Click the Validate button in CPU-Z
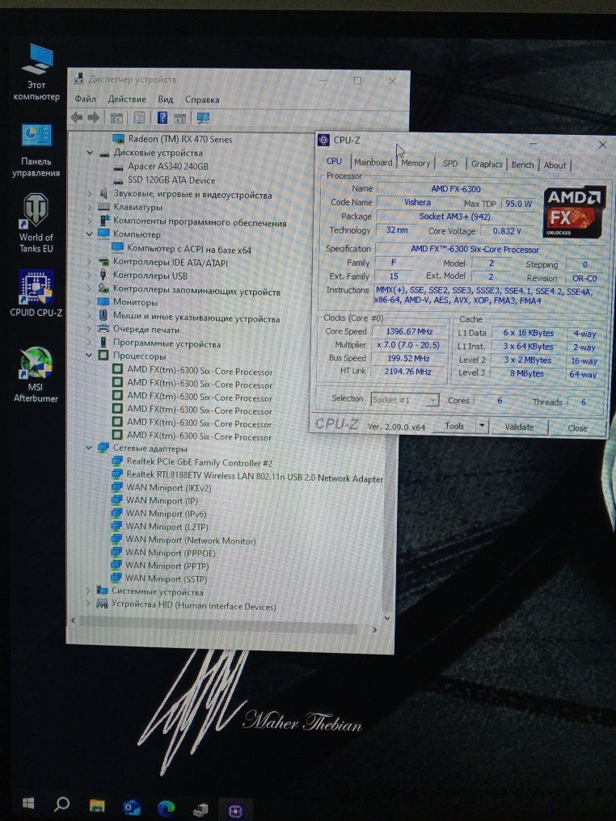The image size is (616, 821). 519,427
